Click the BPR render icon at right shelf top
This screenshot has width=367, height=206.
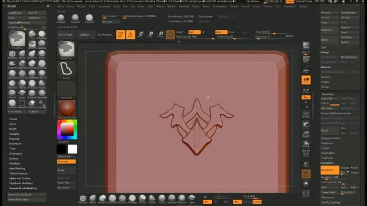pos(306,45)
